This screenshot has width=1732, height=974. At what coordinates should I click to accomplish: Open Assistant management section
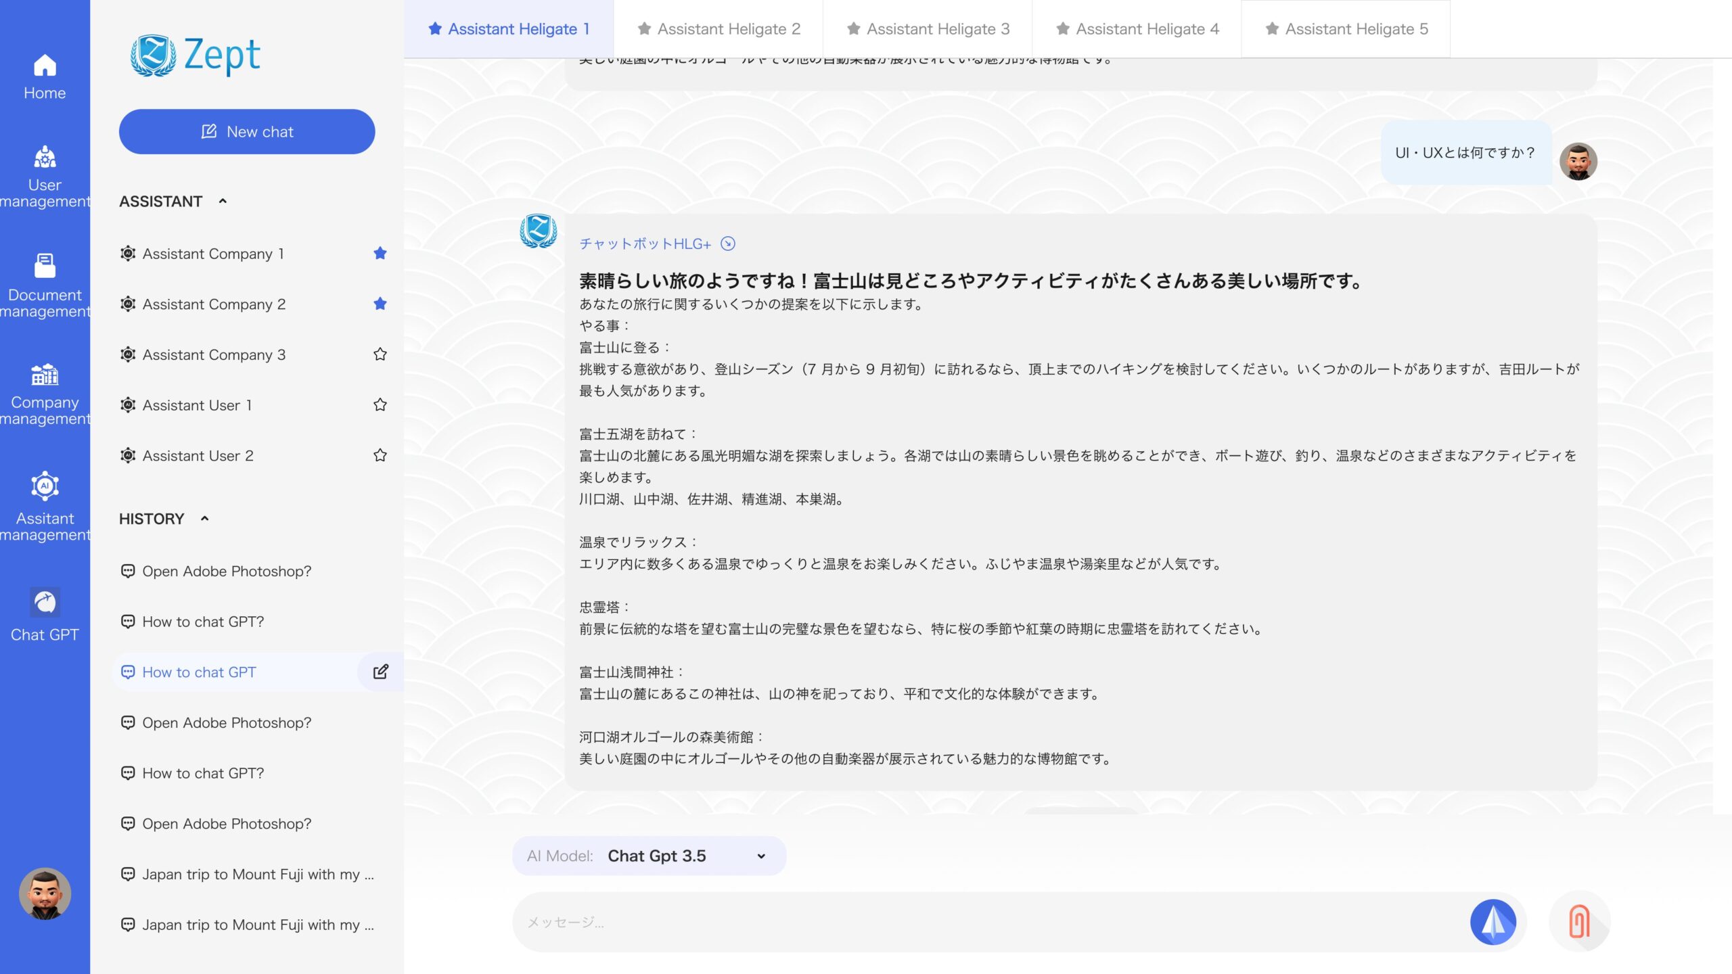[x=45, y=506]
